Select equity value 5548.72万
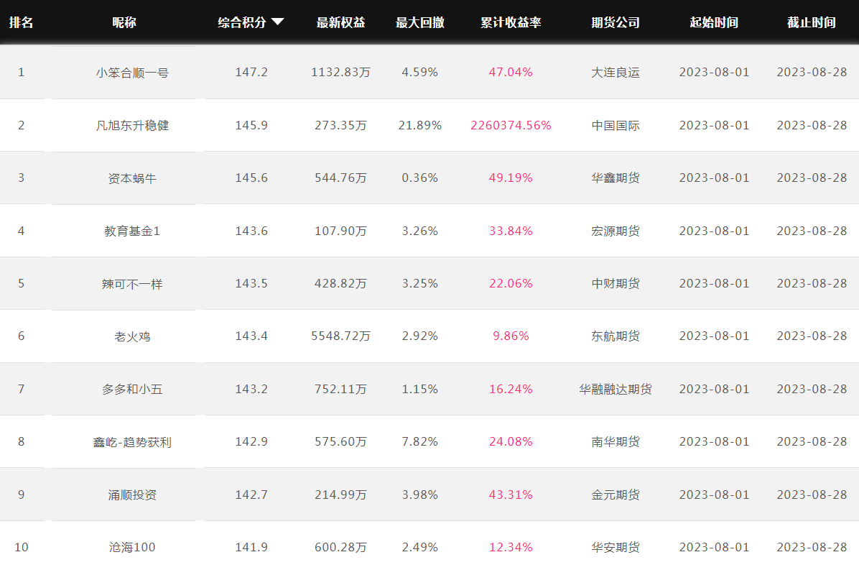Screen dimensions: 859x570 [x=340, y=336]
